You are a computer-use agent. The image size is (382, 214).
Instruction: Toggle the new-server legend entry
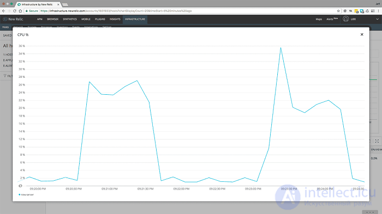(x=26, y=195)
